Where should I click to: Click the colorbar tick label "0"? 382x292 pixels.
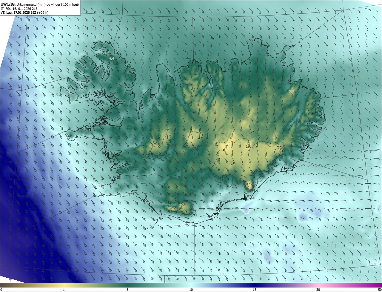[x=1, y=290]
